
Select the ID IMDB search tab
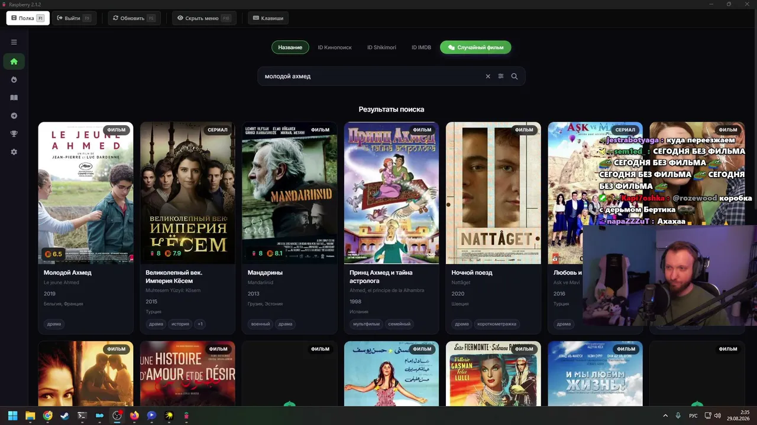pyautogui.click(x=422, y=47)
